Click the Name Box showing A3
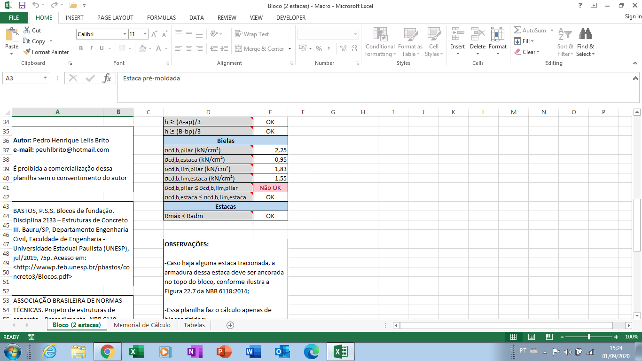The image size is (642, 361). (23, 78)
